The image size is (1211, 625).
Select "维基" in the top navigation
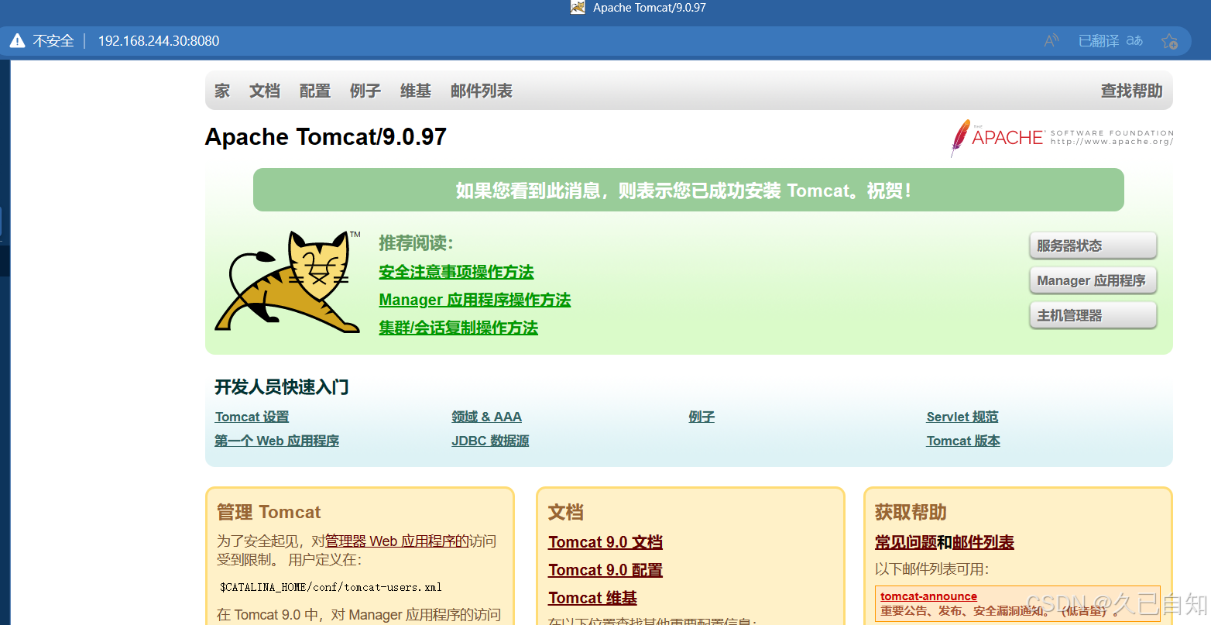click(415, 91)
